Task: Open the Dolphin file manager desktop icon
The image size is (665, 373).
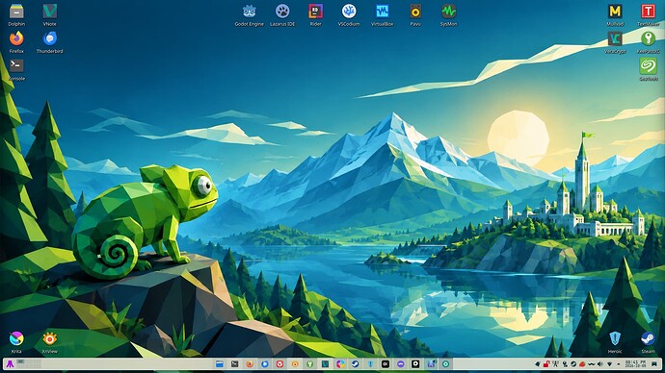Action: 16,14
